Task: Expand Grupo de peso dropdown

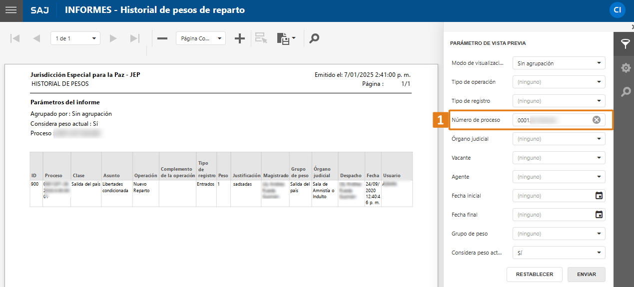Action: 559,234
